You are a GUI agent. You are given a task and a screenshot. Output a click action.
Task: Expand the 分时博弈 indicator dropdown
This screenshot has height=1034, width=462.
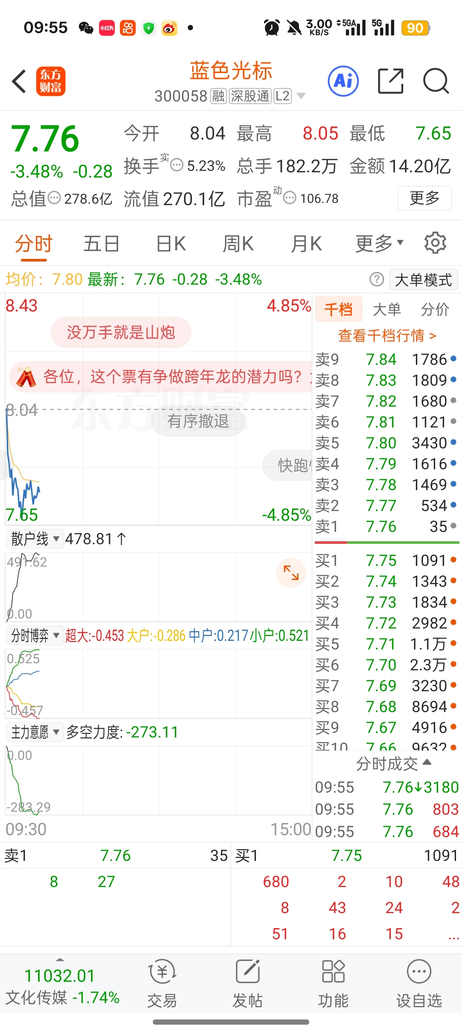35,635
